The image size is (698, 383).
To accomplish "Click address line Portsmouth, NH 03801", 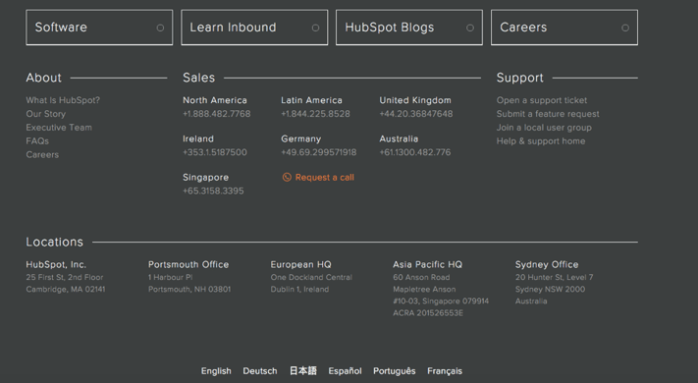I will pyautogui.click(x=189, y=289).
